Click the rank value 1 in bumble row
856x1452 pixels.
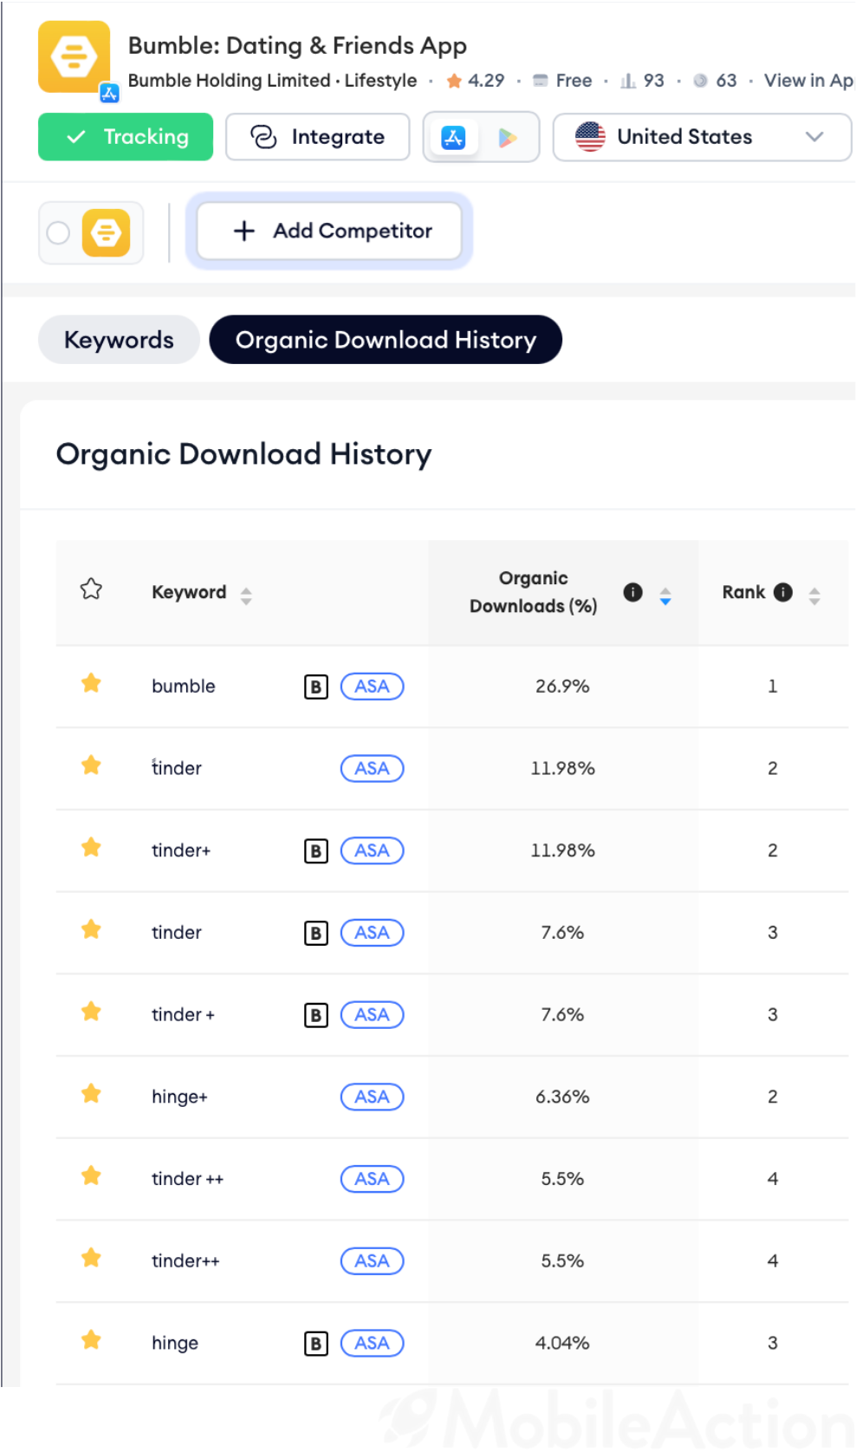(x=773, y=687)
